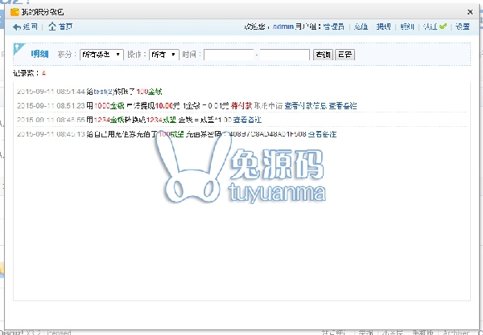This screenshot has height=335, width=483.
Task: Focus the start time input field
Action: click(229, 55)
